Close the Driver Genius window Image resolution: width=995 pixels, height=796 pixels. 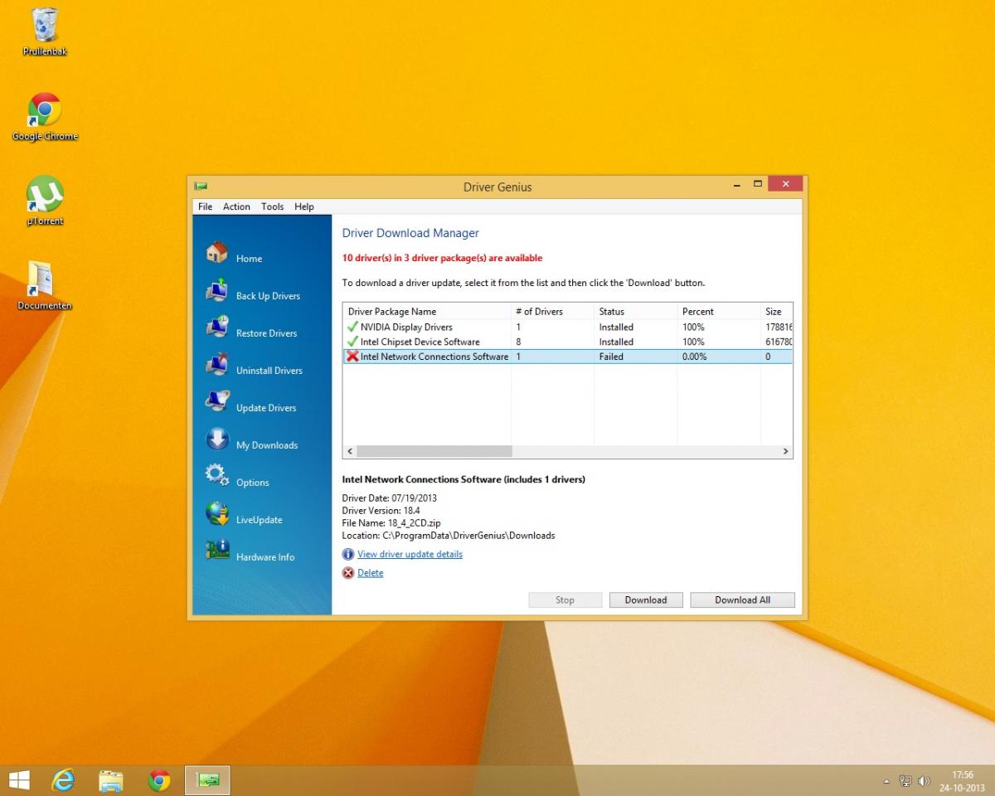(784, 183)
